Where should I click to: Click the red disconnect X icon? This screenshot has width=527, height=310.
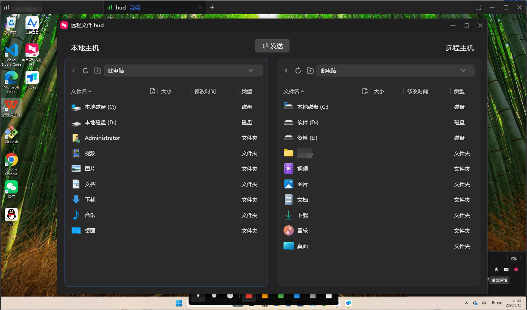click(516, 270)
